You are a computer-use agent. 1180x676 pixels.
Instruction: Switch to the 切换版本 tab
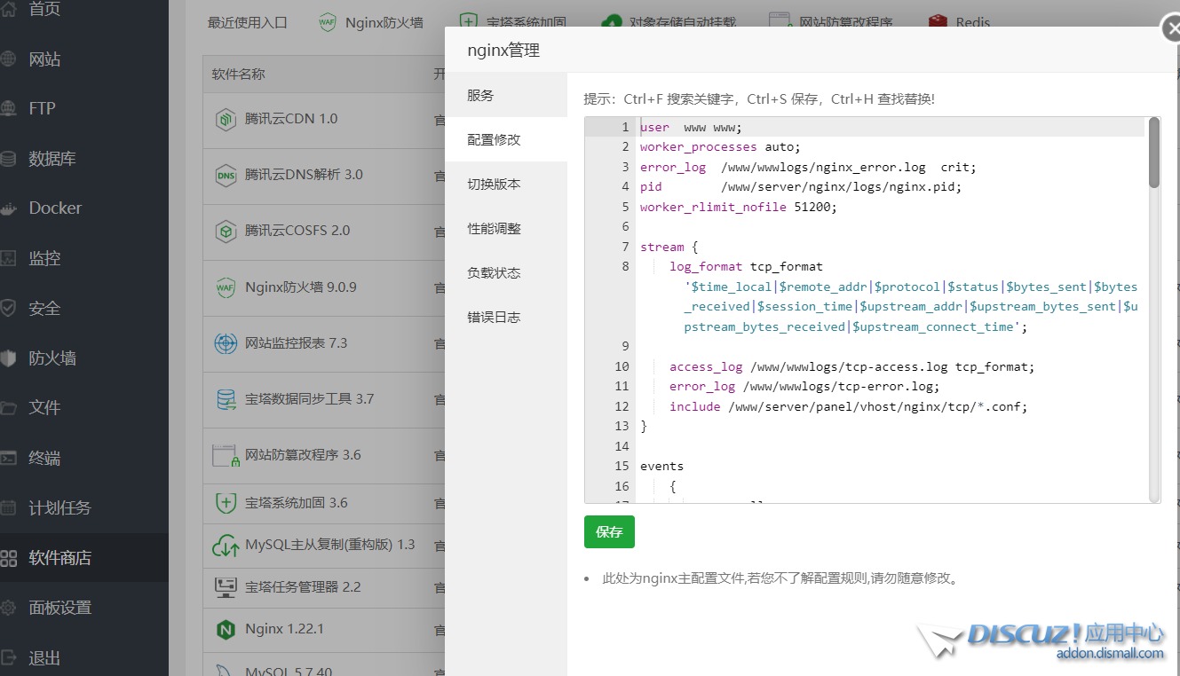tap(494, 185)
